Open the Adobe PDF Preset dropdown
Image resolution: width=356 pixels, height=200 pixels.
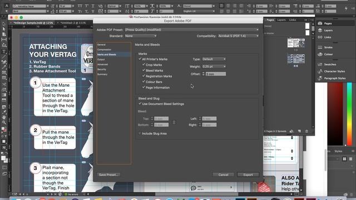tap(192, 29)
